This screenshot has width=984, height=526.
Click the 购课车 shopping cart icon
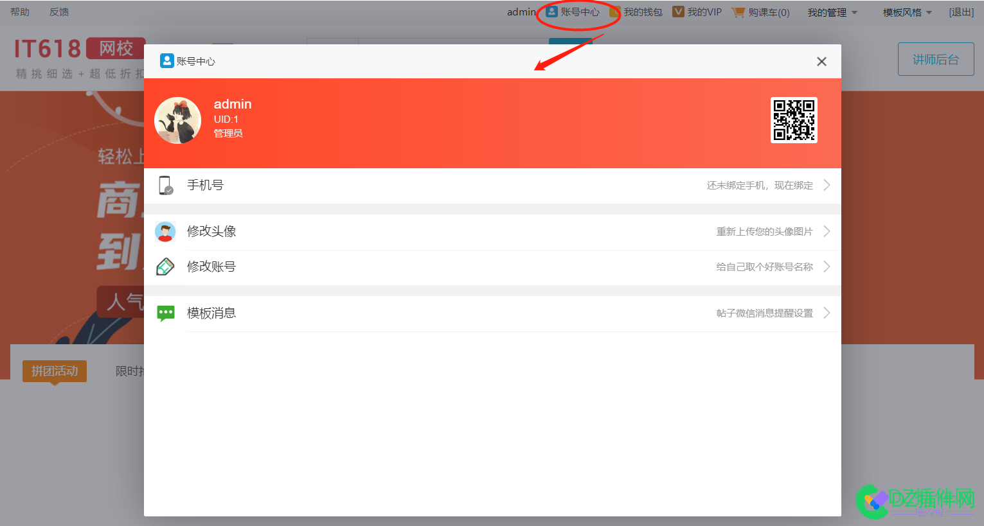tap(738, 12)
